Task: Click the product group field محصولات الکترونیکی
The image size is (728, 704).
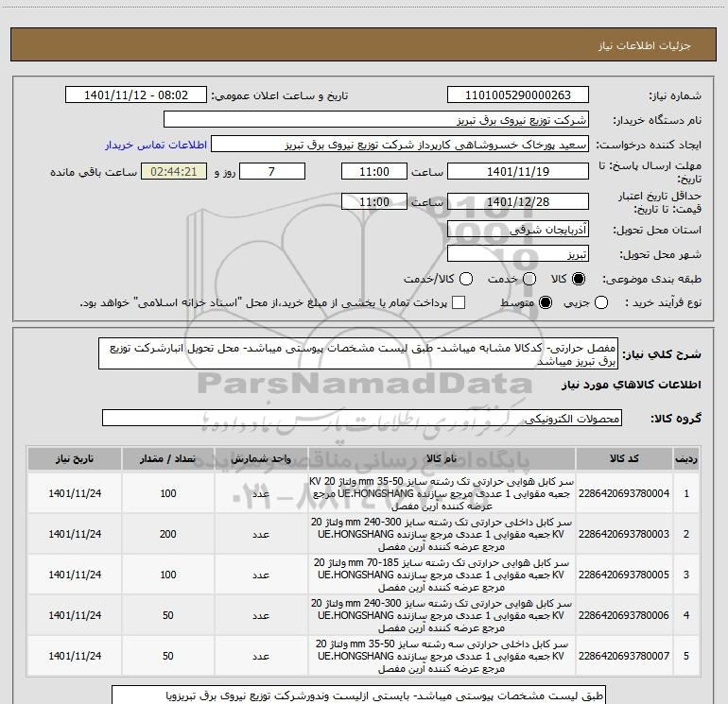Action: coord(362,418)
